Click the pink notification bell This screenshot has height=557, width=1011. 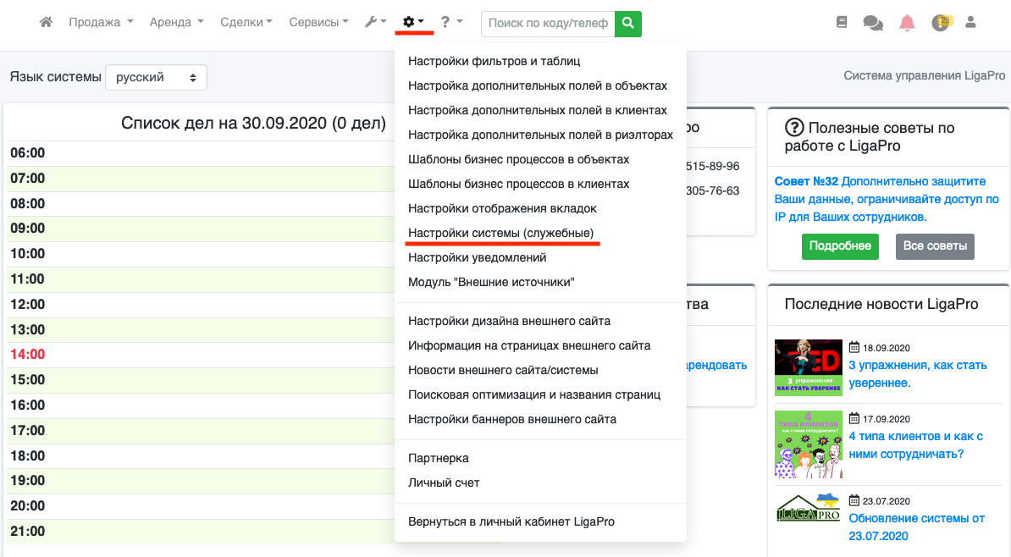pyautogui.click(x=907, y=23)
